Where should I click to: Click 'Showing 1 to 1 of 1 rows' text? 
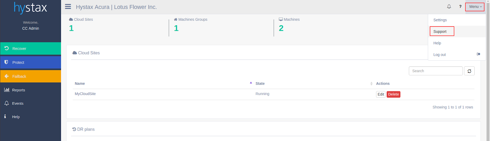[x=453, y=107]
